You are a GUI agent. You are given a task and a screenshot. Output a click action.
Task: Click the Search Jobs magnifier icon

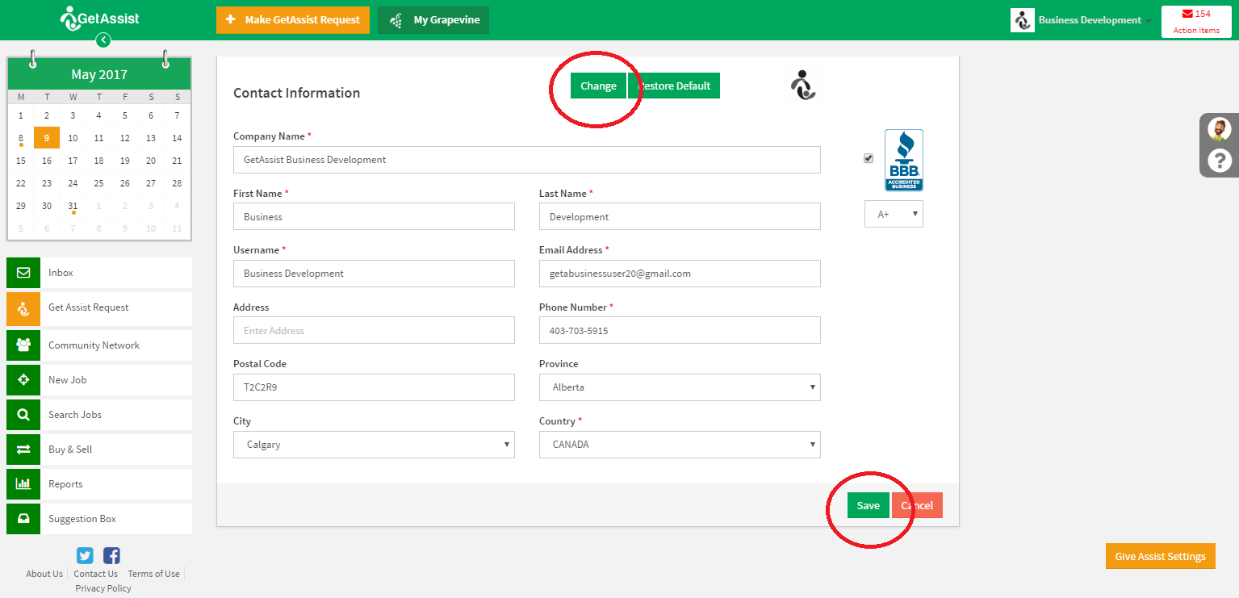click(23, 415)
